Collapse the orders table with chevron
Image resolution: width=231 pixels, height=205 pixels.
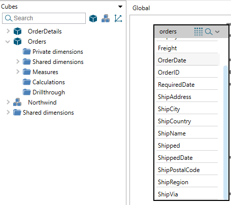tap(217, 31)
